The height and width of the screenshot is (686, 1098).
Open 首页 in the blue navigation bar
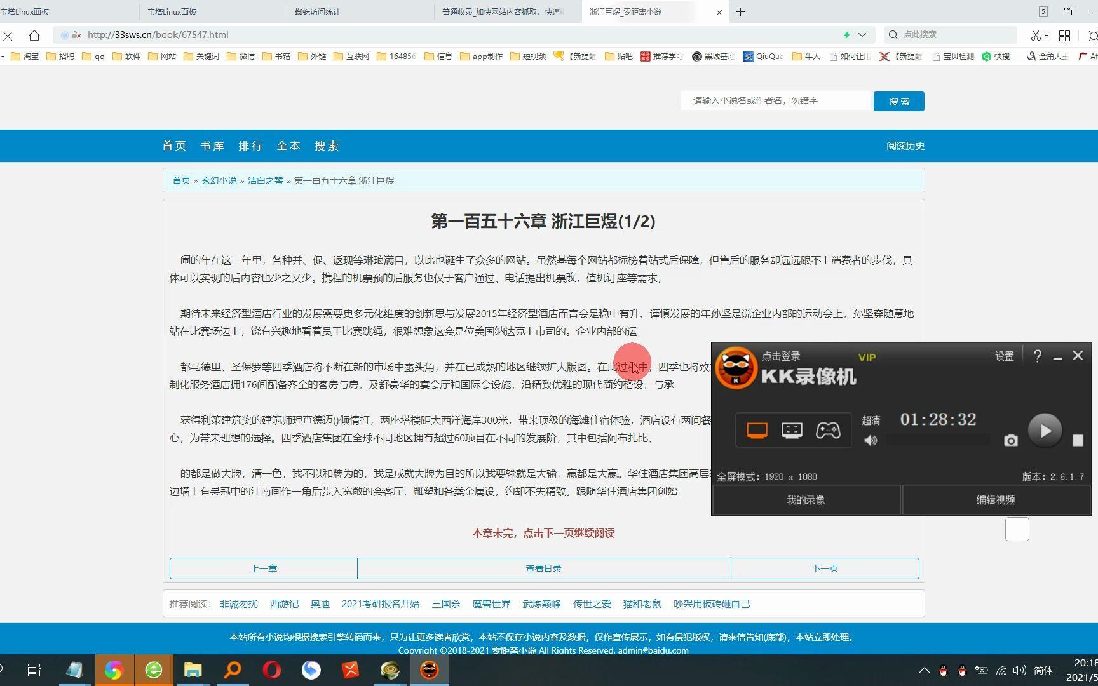tap(174, 146)
